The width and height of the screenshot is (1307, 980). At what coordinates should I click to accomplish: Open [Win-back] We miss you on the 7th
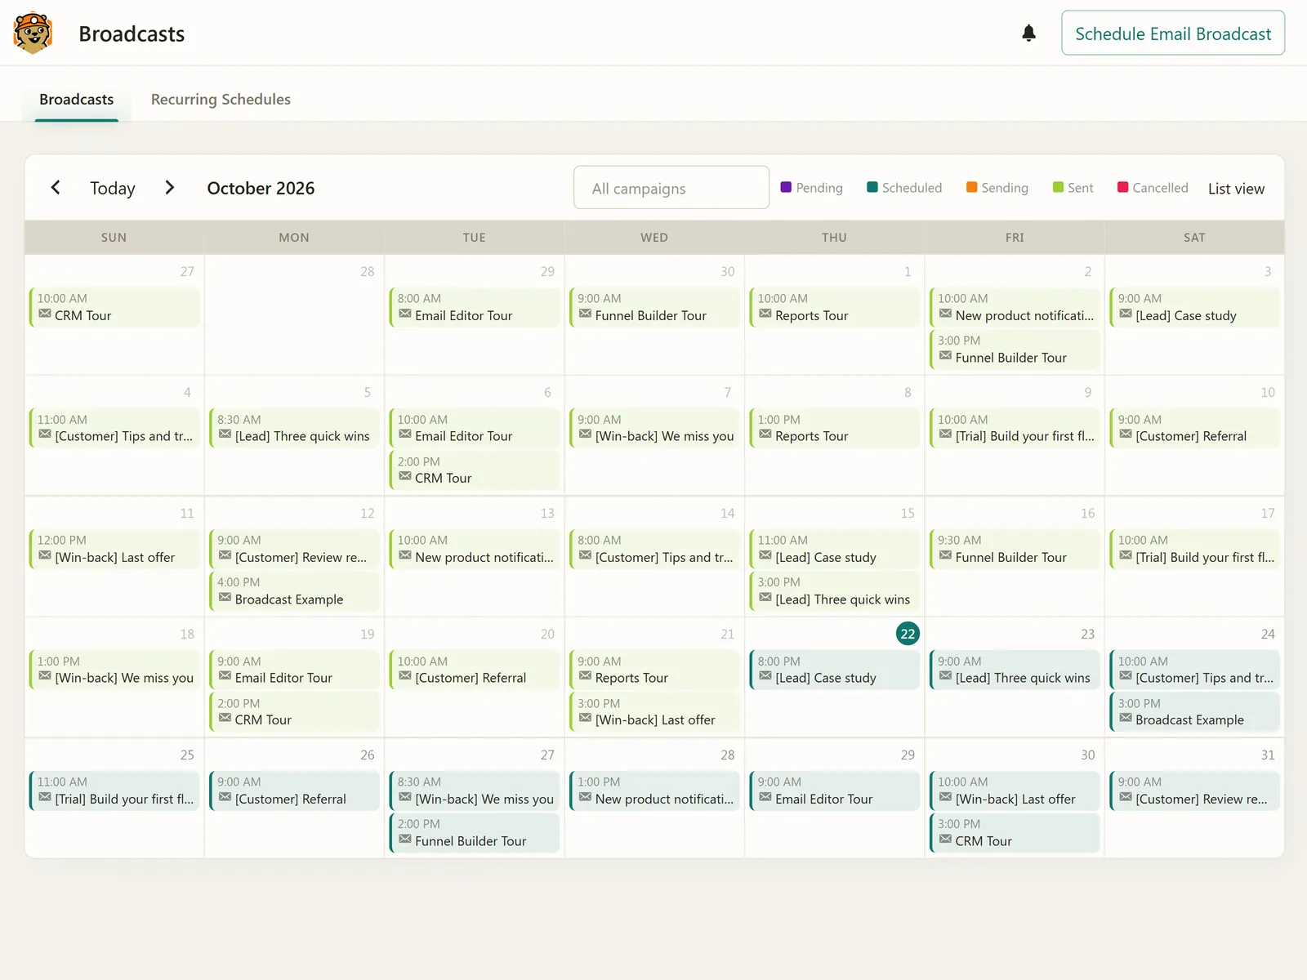(x=654, y=428)
